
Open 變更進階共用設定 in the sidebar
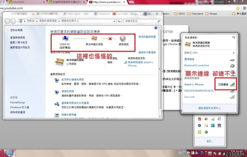(20, 47)
